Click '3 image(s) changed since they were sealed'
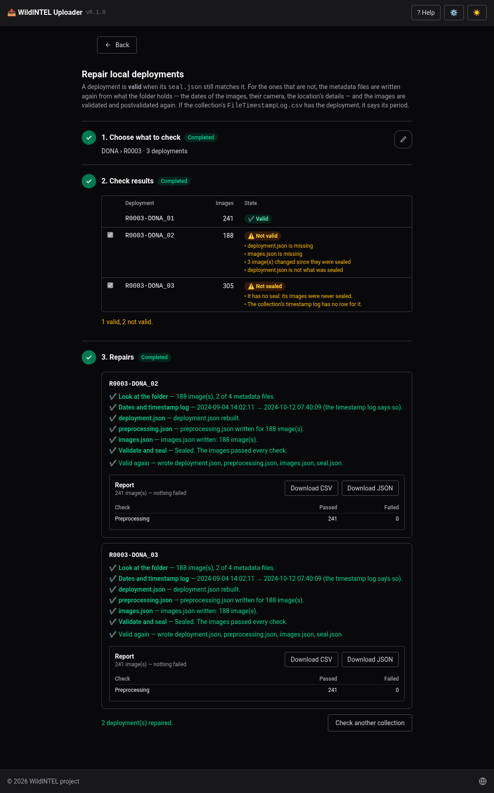This screenshot has height=793, width=494. (298, 262)
